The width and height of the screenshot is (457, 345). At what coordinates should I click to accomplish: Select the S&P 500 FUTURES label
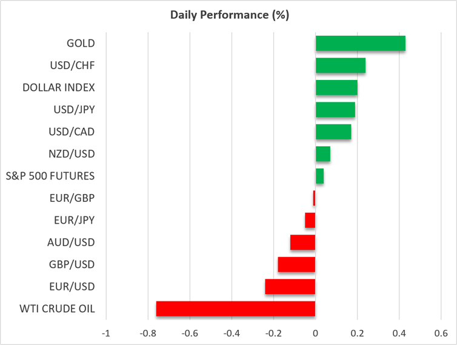click(x=50, y=176)
